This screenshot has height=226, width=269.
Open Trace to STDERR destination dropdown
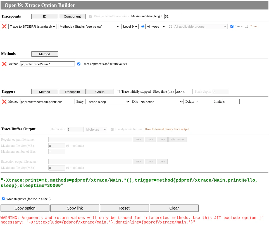[x=32, y=27]
